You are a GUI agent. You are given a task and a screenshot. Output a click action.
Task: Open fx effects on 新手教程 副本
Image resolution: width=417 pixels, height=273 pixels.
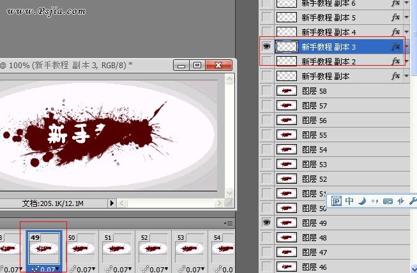(x=395, y=76)
